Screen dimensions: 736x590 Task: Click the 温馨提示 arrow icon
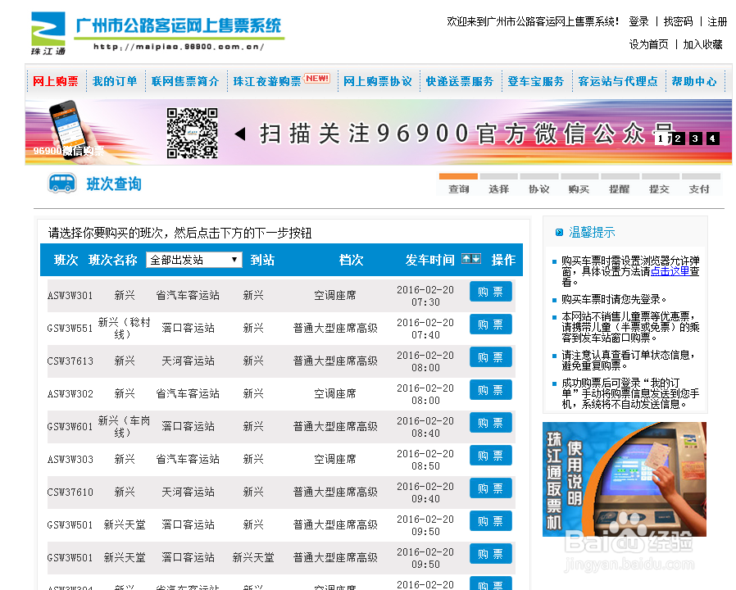[x=559, y=233]
